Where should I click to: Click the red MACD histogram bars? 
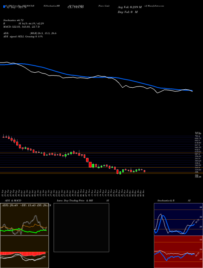23,253
